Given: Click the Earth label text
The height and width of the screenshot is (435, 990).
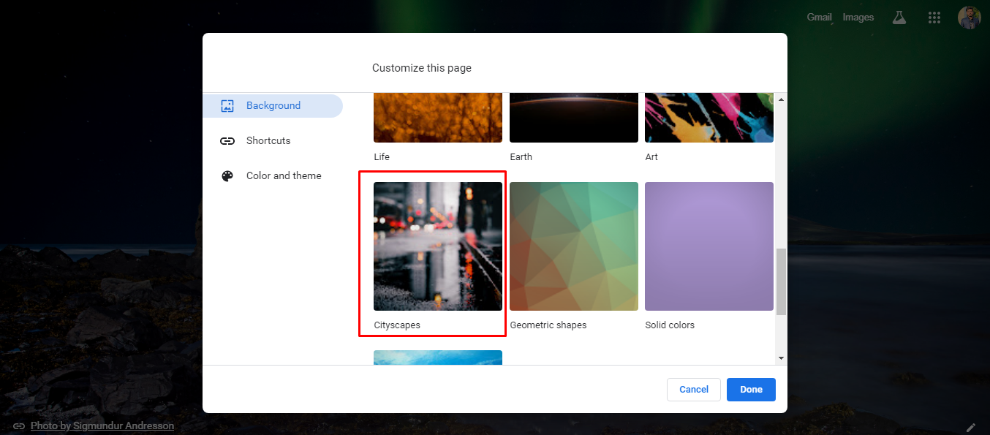Looking at the screenshot, I should click(521, 157).
